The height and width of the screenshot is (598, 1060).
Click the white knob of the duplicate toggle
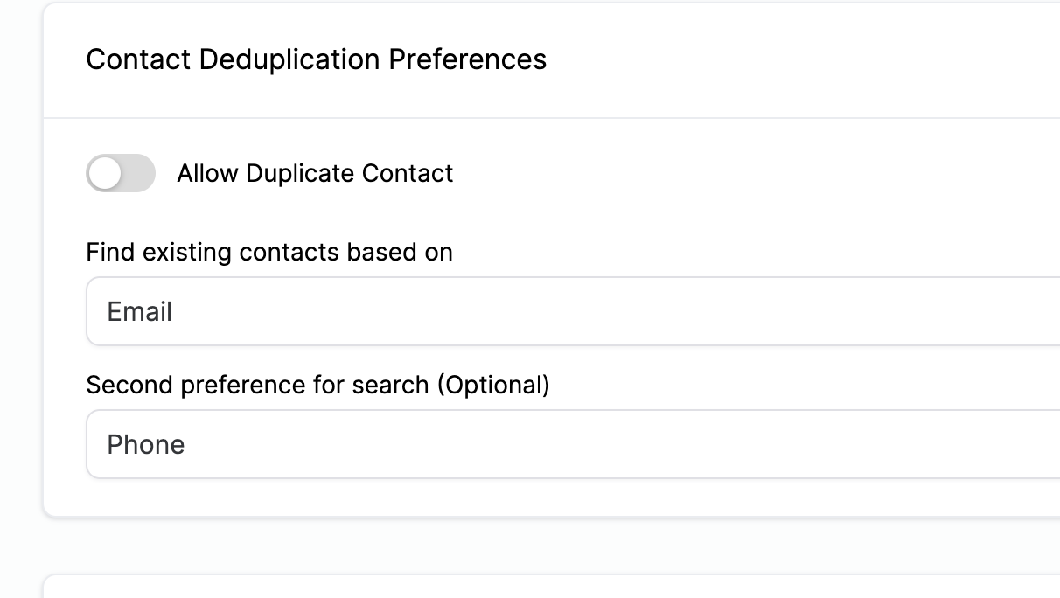click(x=105, y=173)
